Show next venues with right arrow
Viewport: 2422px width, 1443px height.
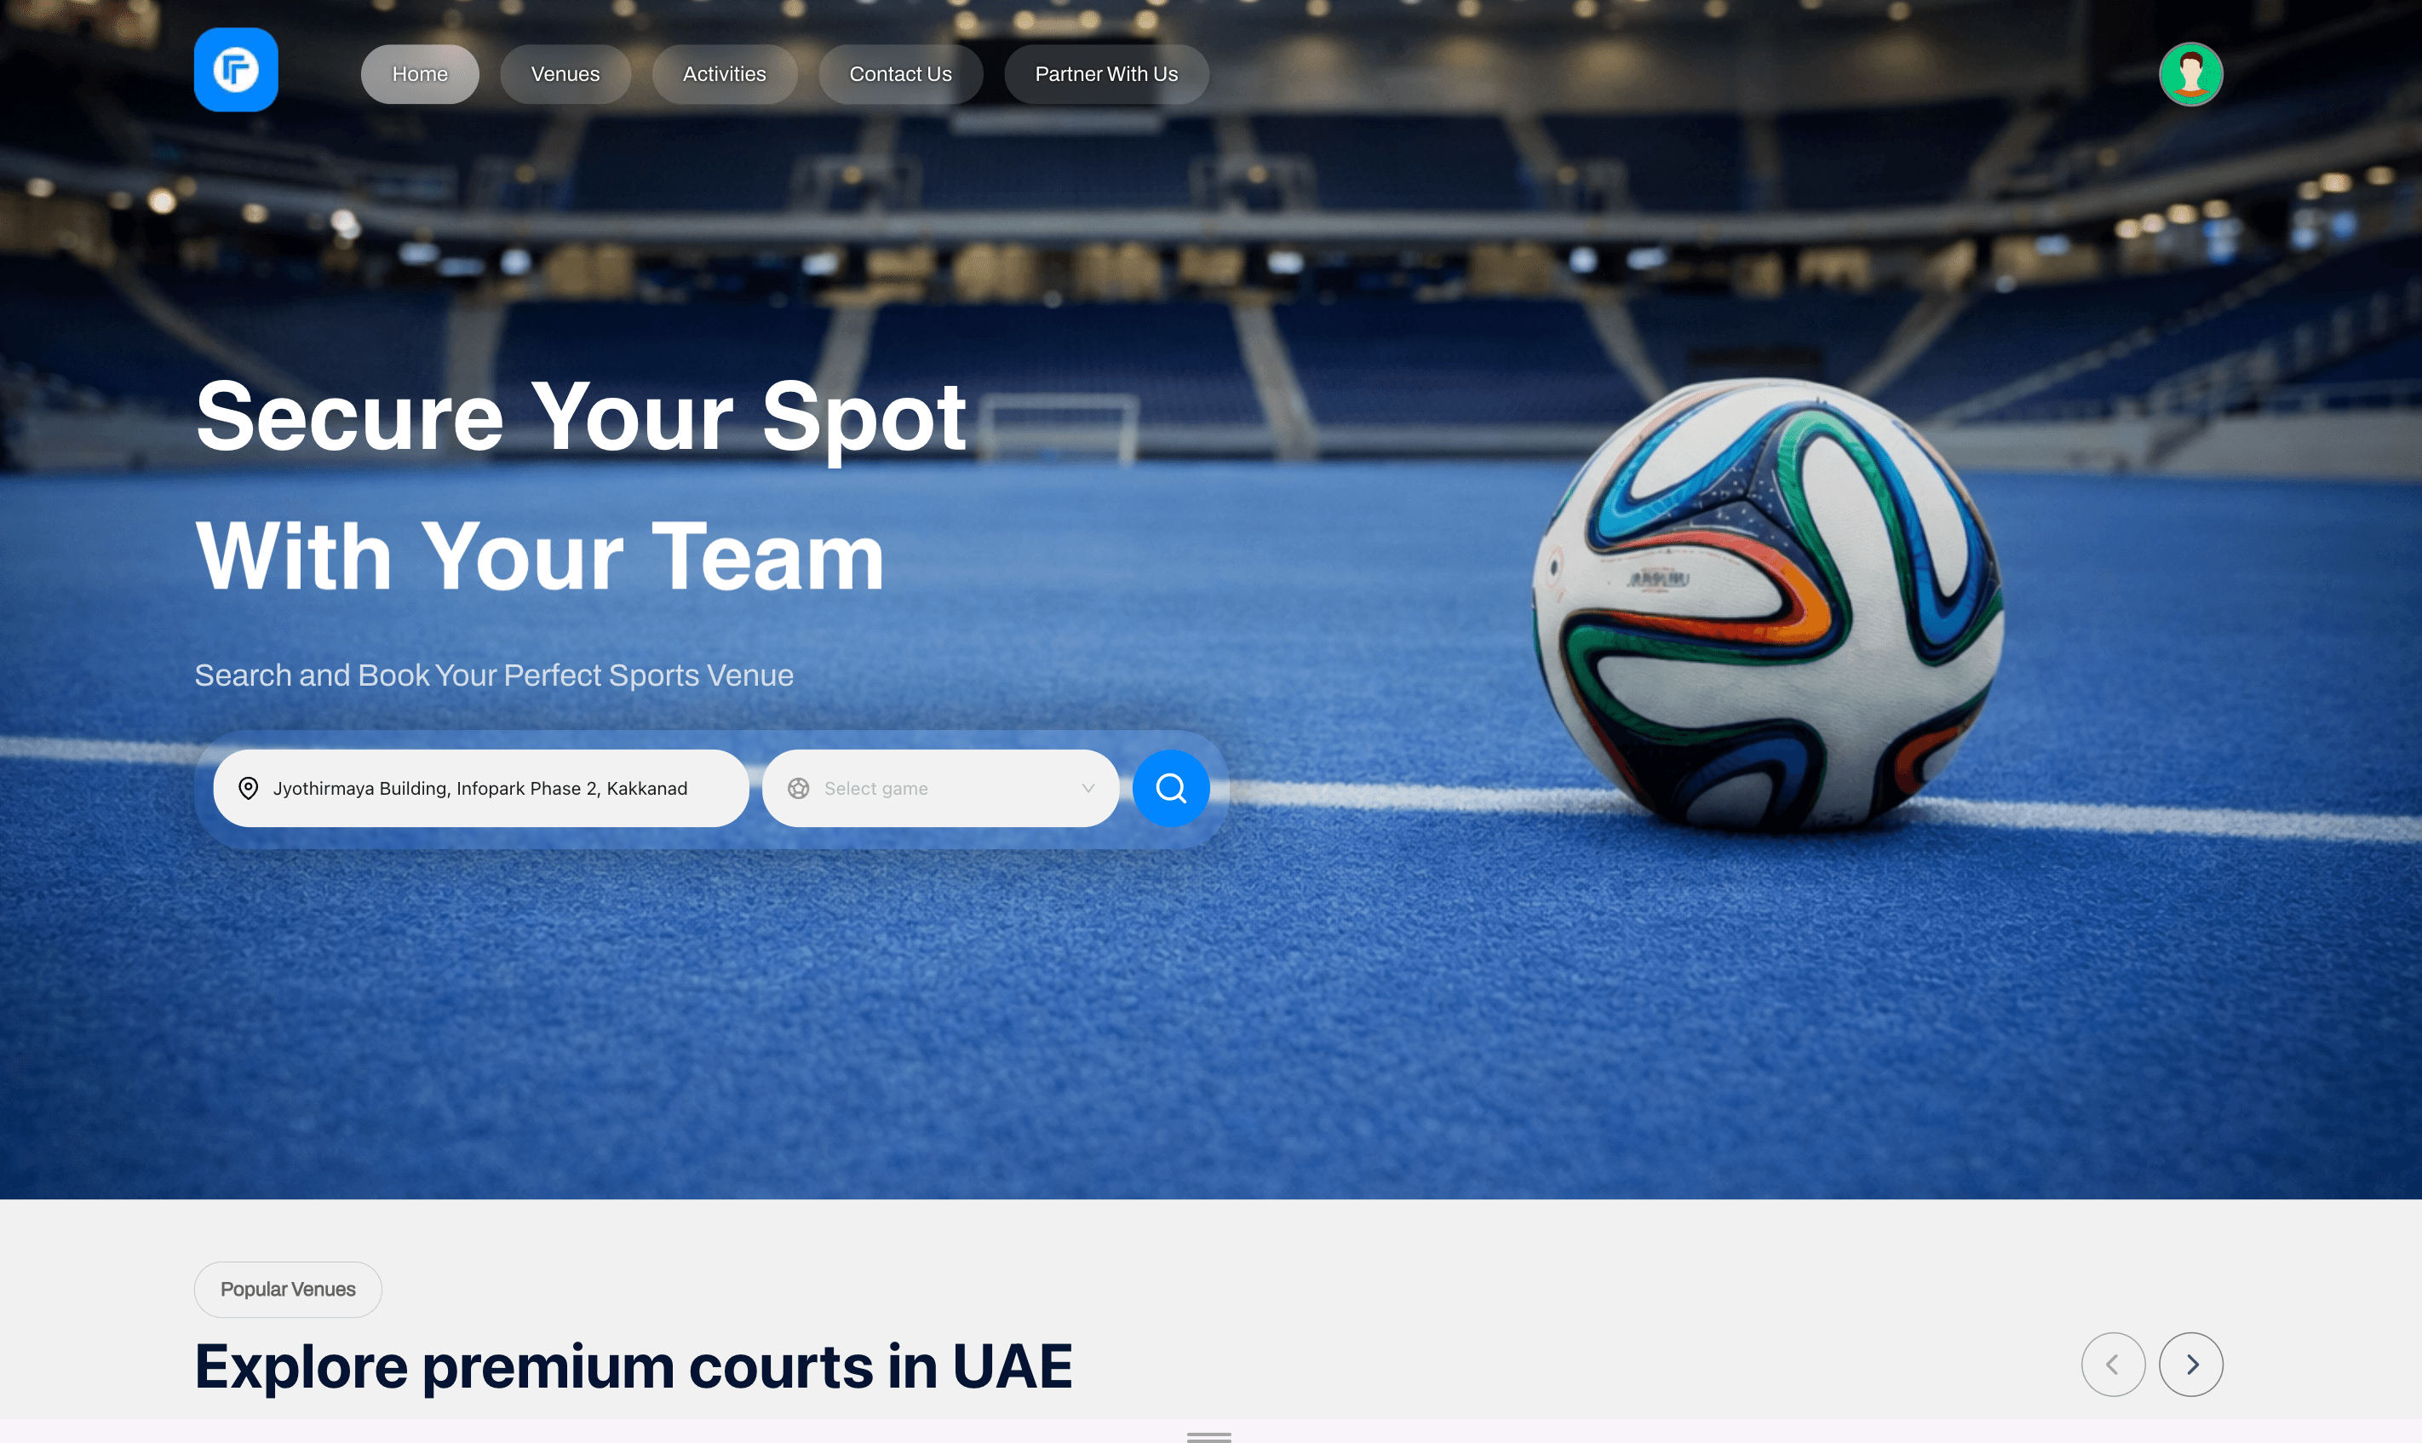pyautogui.click(x=2190, y=1365)
